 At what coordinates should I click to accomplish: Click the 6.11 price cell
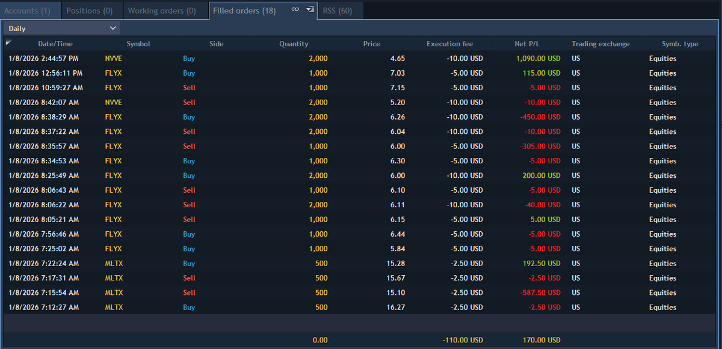coord(397,205)
